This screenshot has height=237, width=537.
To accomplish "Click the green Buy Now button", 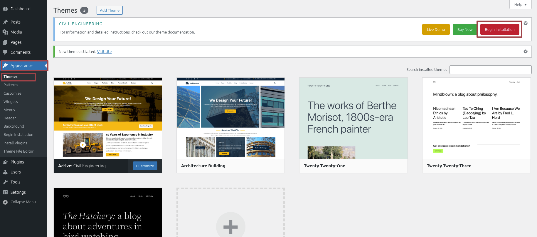I will (465, 29).
